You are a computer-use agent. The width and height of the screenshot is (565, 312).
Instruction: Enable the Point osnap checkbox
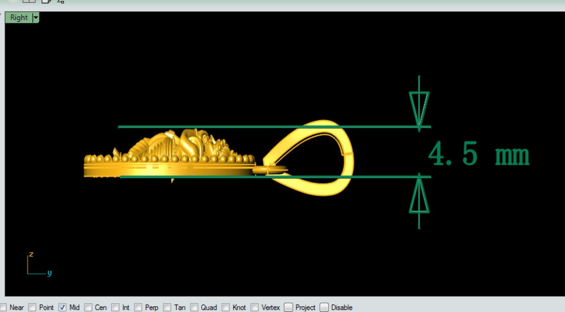(32, 307)
